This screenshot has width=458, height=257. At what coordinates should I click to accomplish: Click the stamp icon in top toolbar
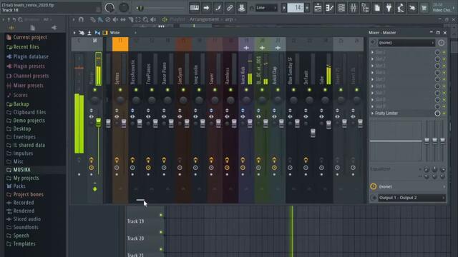click(242, 8)
